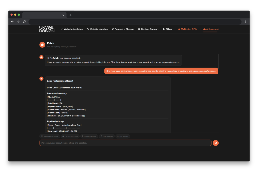The image size is (258, 172).
Task: Close the current browser tab
Action: point(63,15)
